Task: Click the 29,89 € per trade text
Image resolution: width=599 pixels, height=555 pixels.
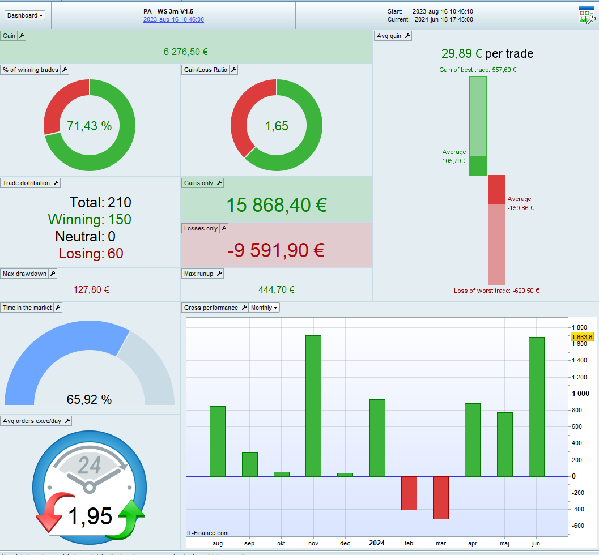Action: [x=487, y=53]
